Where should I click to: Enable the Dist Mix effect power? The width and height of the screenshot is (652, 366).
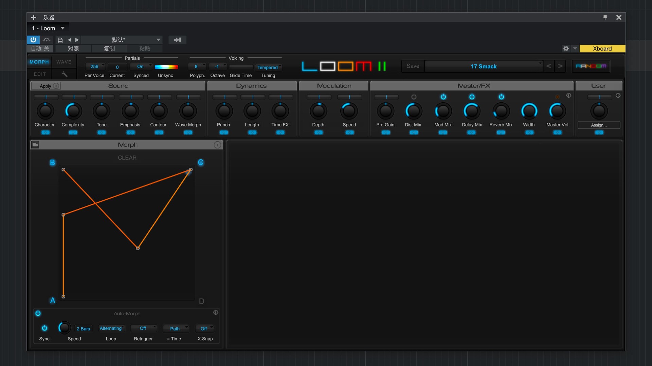[x=413, y=97]
